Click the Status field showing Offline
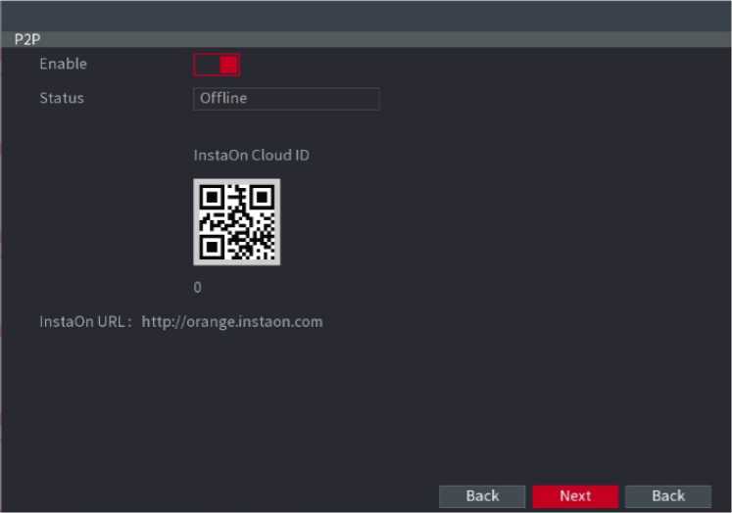The height and width of the screenshot is (513, 732). [286, 99]
